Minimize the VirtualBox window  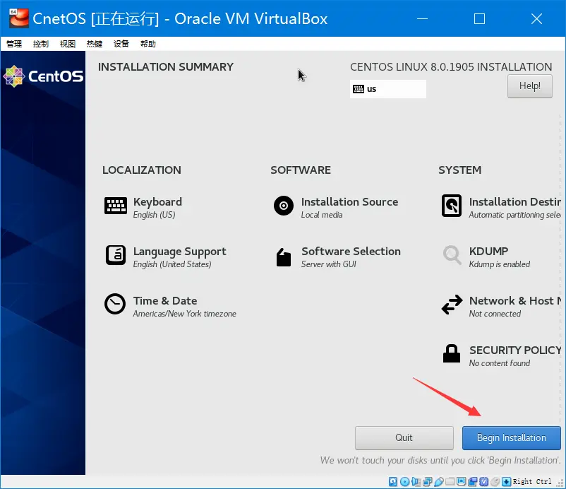pyautogui.click(x=422, y=18)
